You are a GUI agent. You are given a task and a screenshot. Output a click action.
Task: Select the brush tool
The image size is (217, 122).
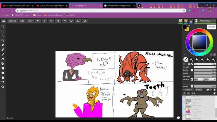[x=3, y=54]
